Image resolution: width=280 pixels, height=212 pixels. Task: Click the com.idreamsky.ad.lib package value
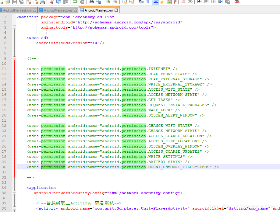tap(87, 17)
